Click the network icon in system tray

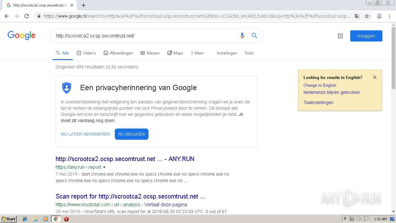(352, 219)
